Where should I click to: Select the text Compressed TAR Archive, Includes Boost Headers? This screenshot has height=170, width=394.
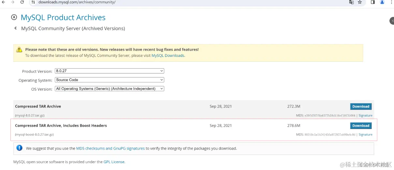coord(61,125)
